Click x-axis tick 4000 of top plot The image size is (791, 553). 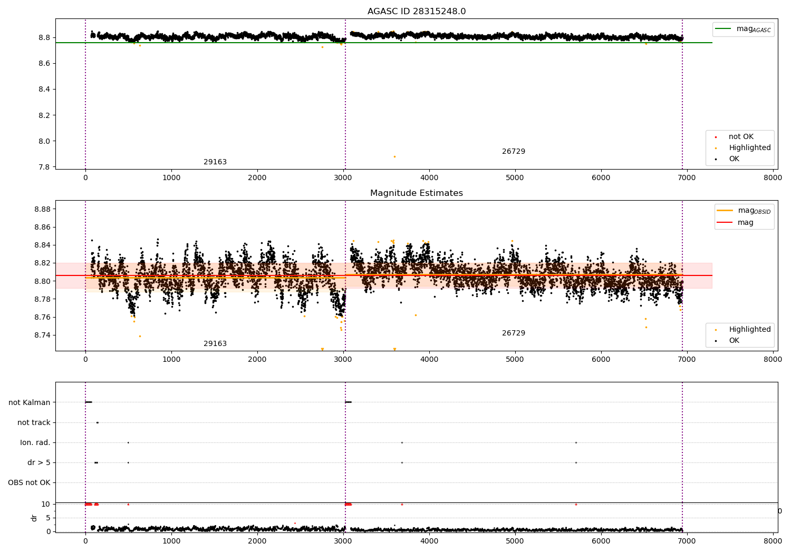[x=429, y=178]
